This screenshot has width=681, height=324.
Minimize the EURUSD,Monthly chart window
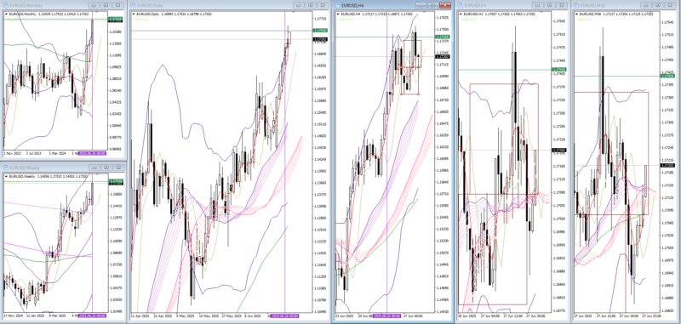point(94,5)
